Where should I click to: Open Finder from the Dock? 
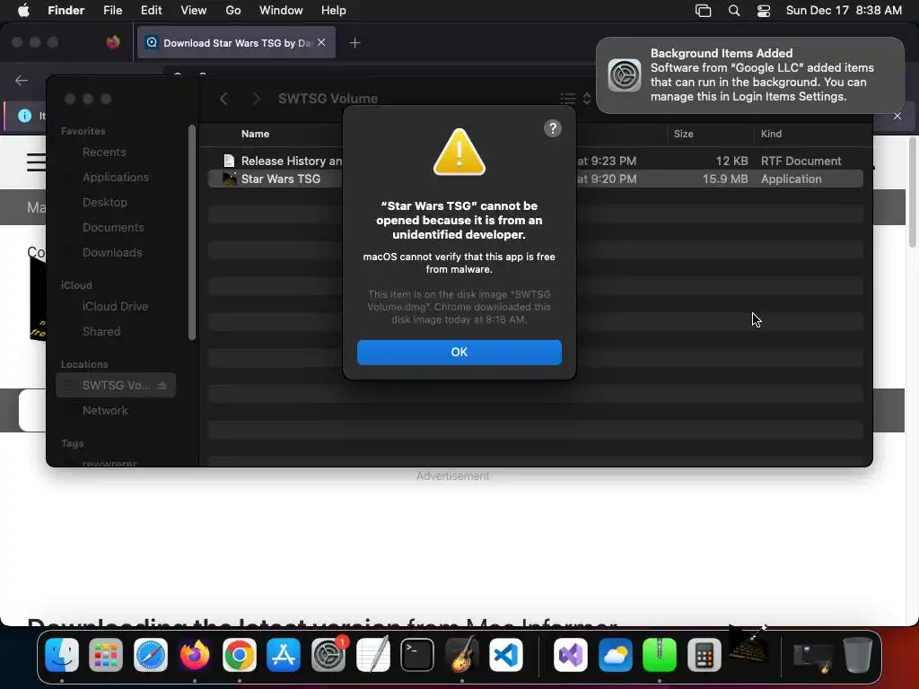(62, 654)
